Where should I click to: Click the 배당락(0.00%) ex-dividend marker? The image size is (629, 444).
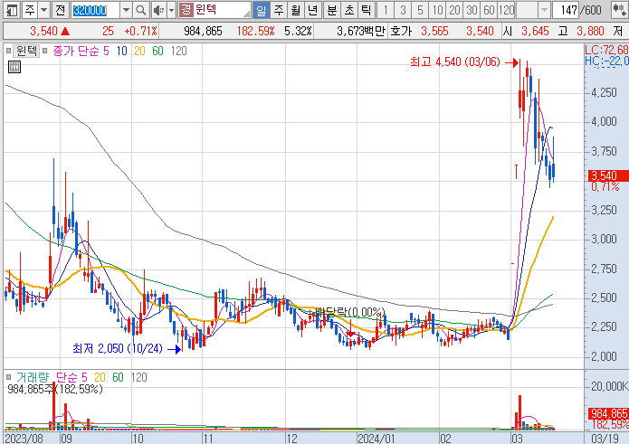click(x=350, y=312)
